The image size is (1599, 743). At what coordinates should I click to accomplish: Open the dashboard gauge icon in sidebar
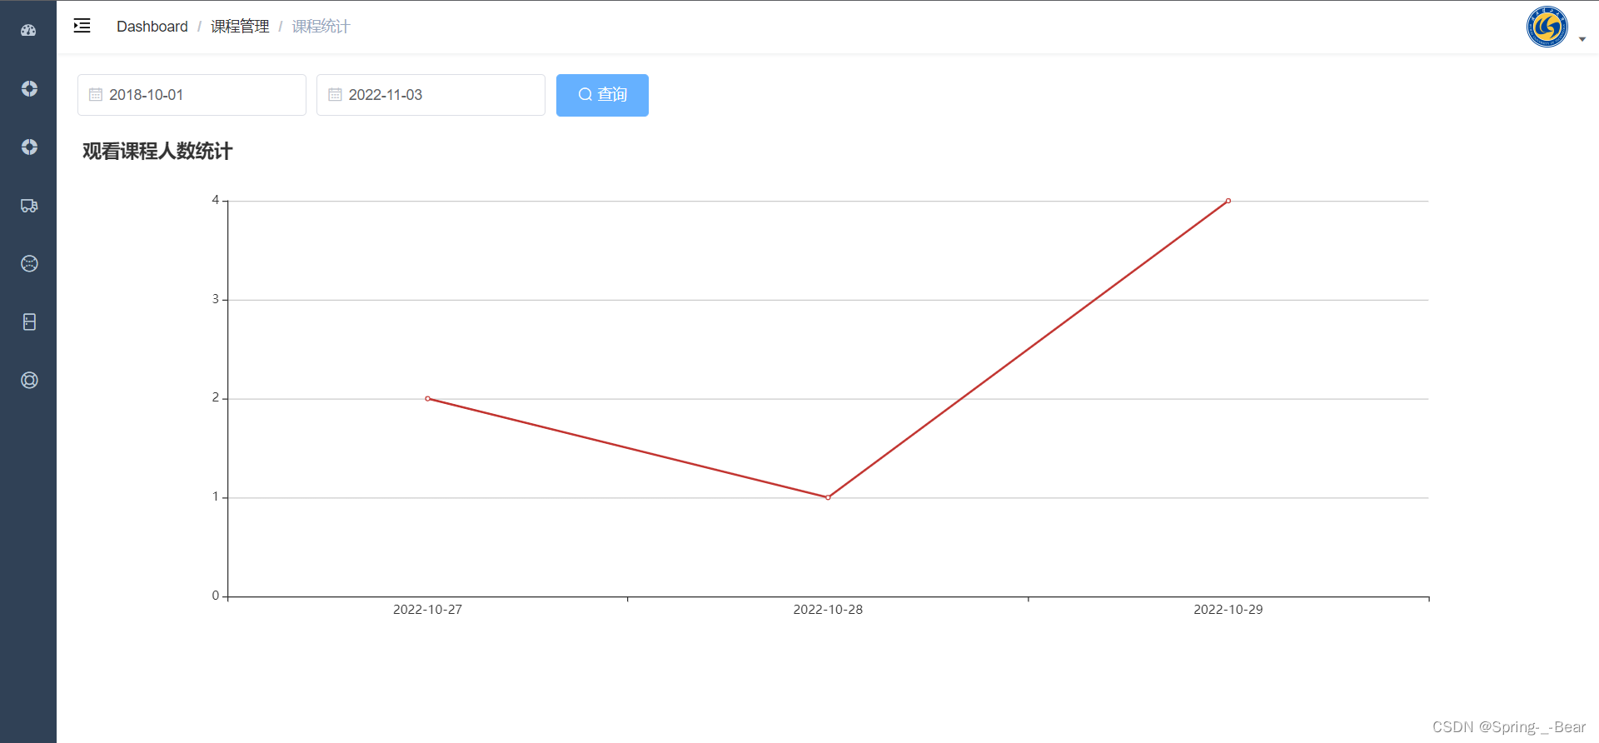pyautogui.click(x=29, y=31)
